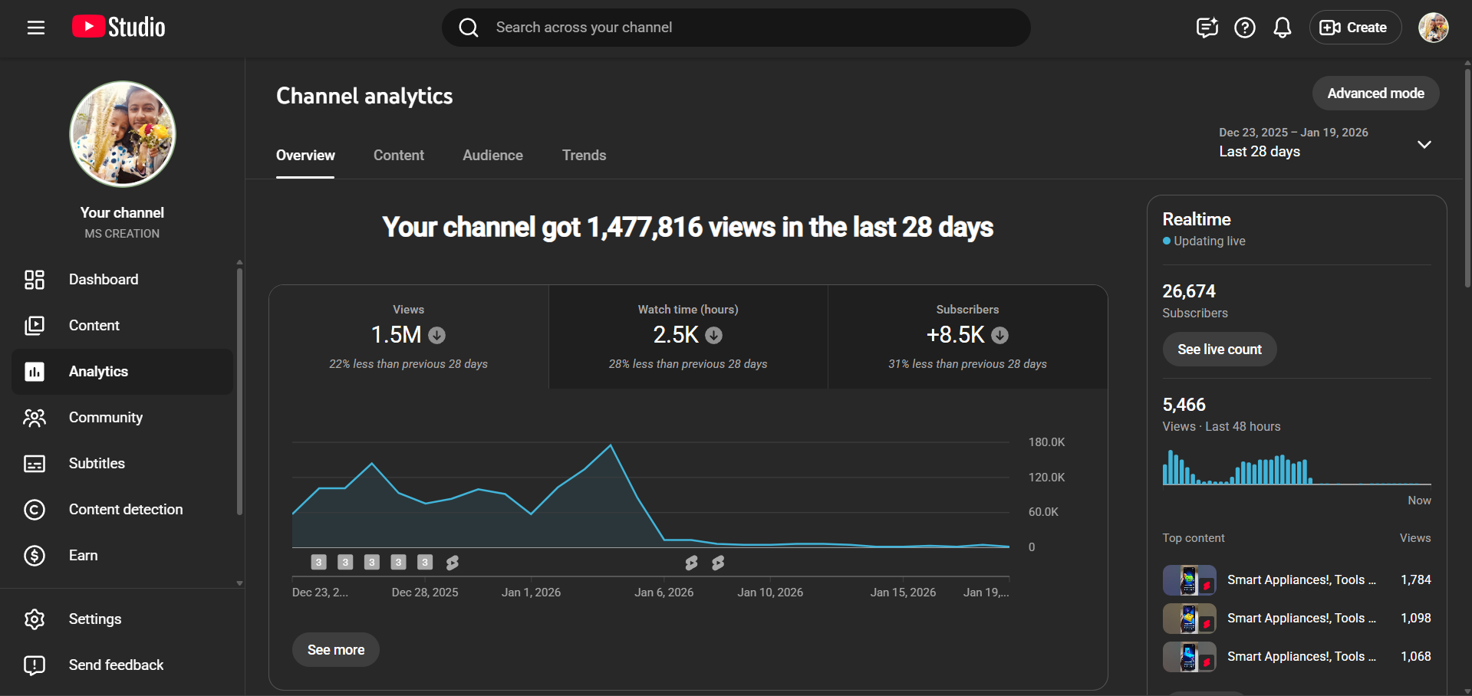Select the Watch time (hours) metric card
Viewport: 1472px width, 696px height.
688,337
